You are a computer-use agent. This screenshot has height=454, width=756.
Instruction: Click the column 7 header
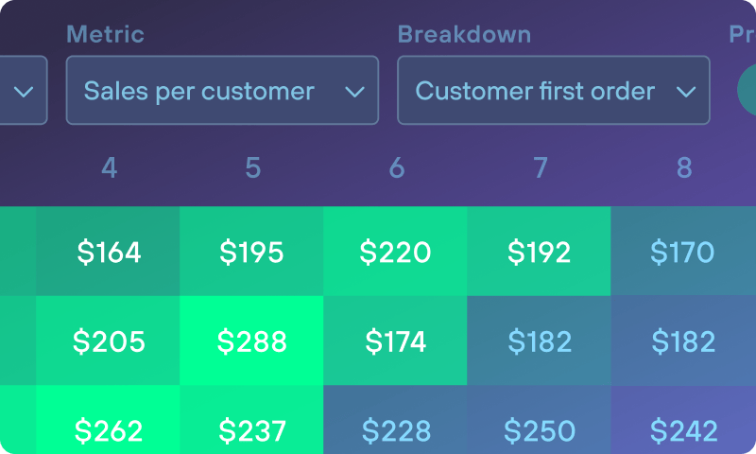[x=541, y=168]
